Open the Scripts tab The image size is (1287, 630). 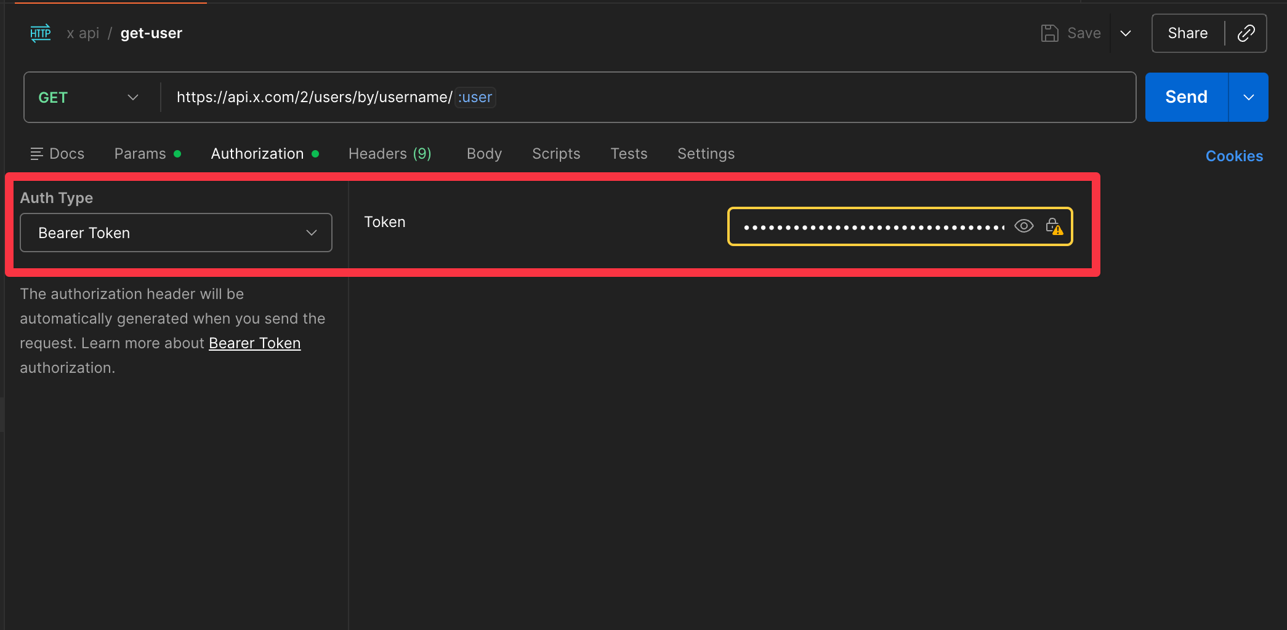[555, 153]
